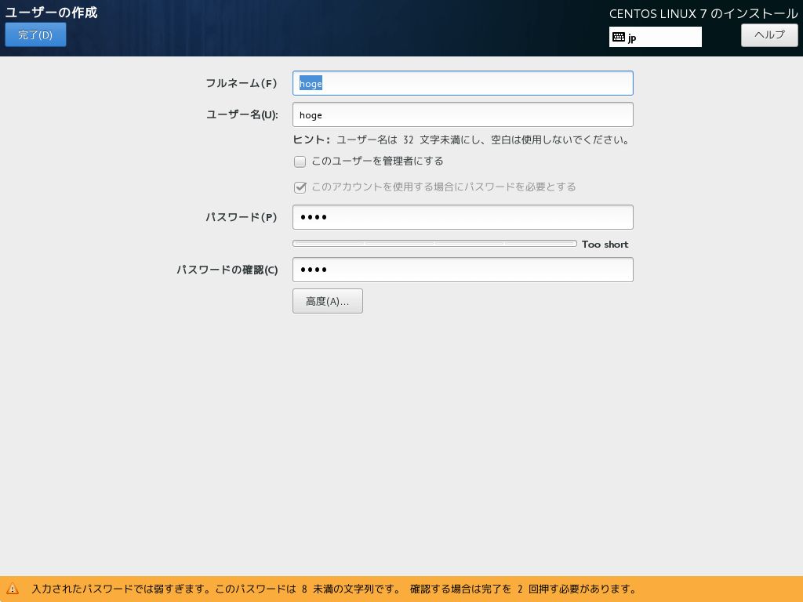Focus the フルネーム full name field
Viewport: 803px width, 602px height.
(x=463, y=83)
